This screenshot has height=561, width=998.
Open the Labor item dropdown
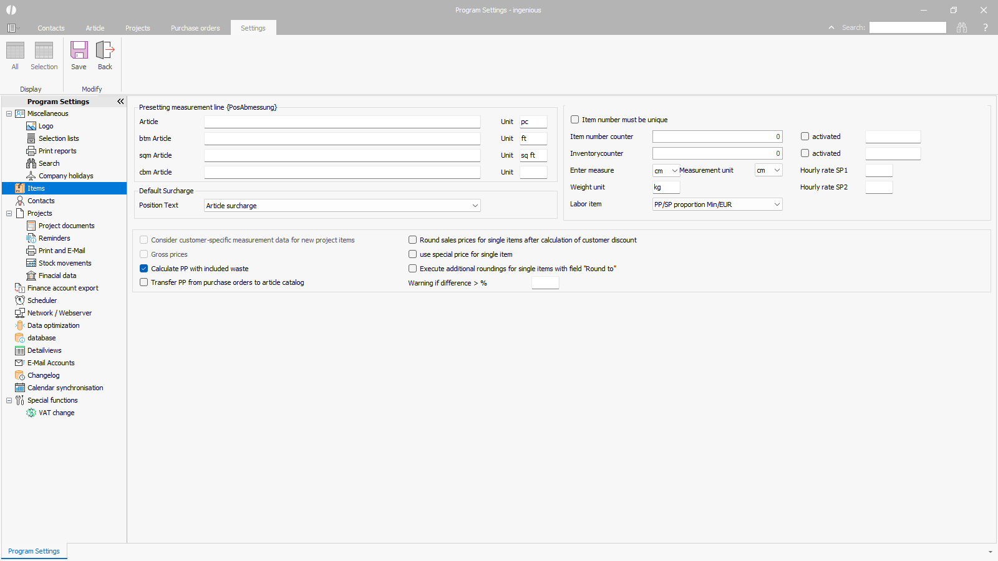point(777,204)
